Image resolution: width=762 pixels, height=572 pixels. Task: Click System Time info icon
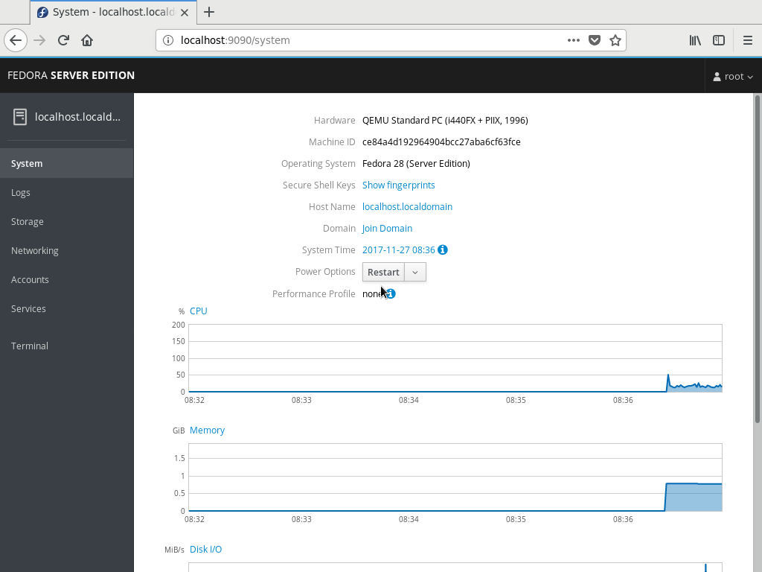pyautogui.click(x=443, y=250)
